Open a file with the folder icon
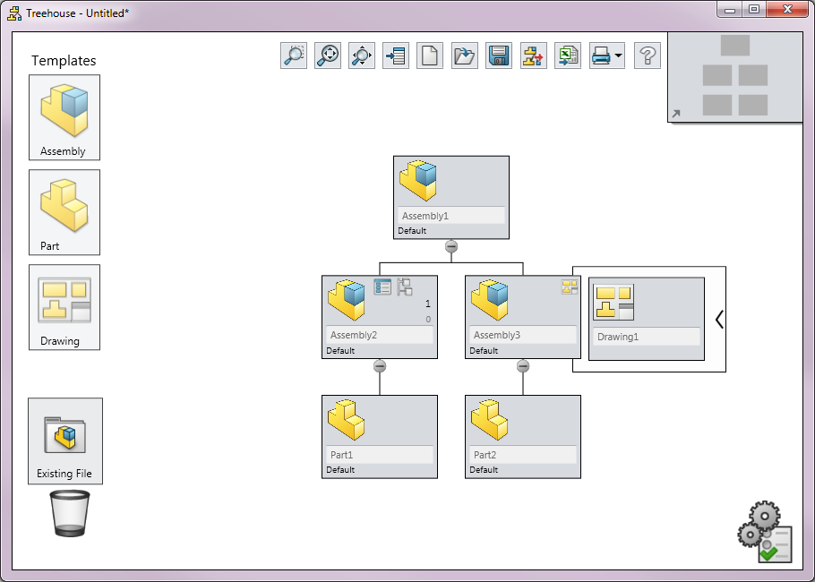This screenshot has height=582, width=815. [465, 56]
